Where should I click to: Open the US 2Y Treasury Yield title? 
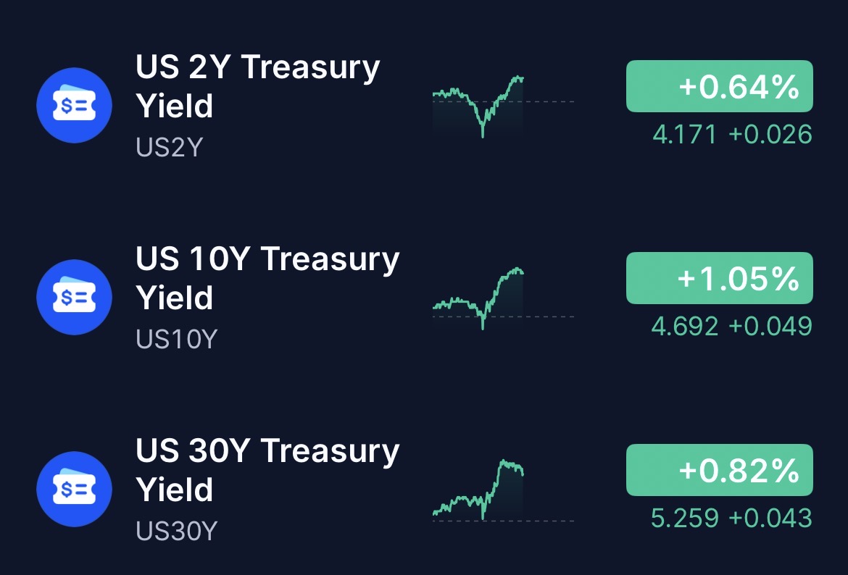[x=258, y=86]
